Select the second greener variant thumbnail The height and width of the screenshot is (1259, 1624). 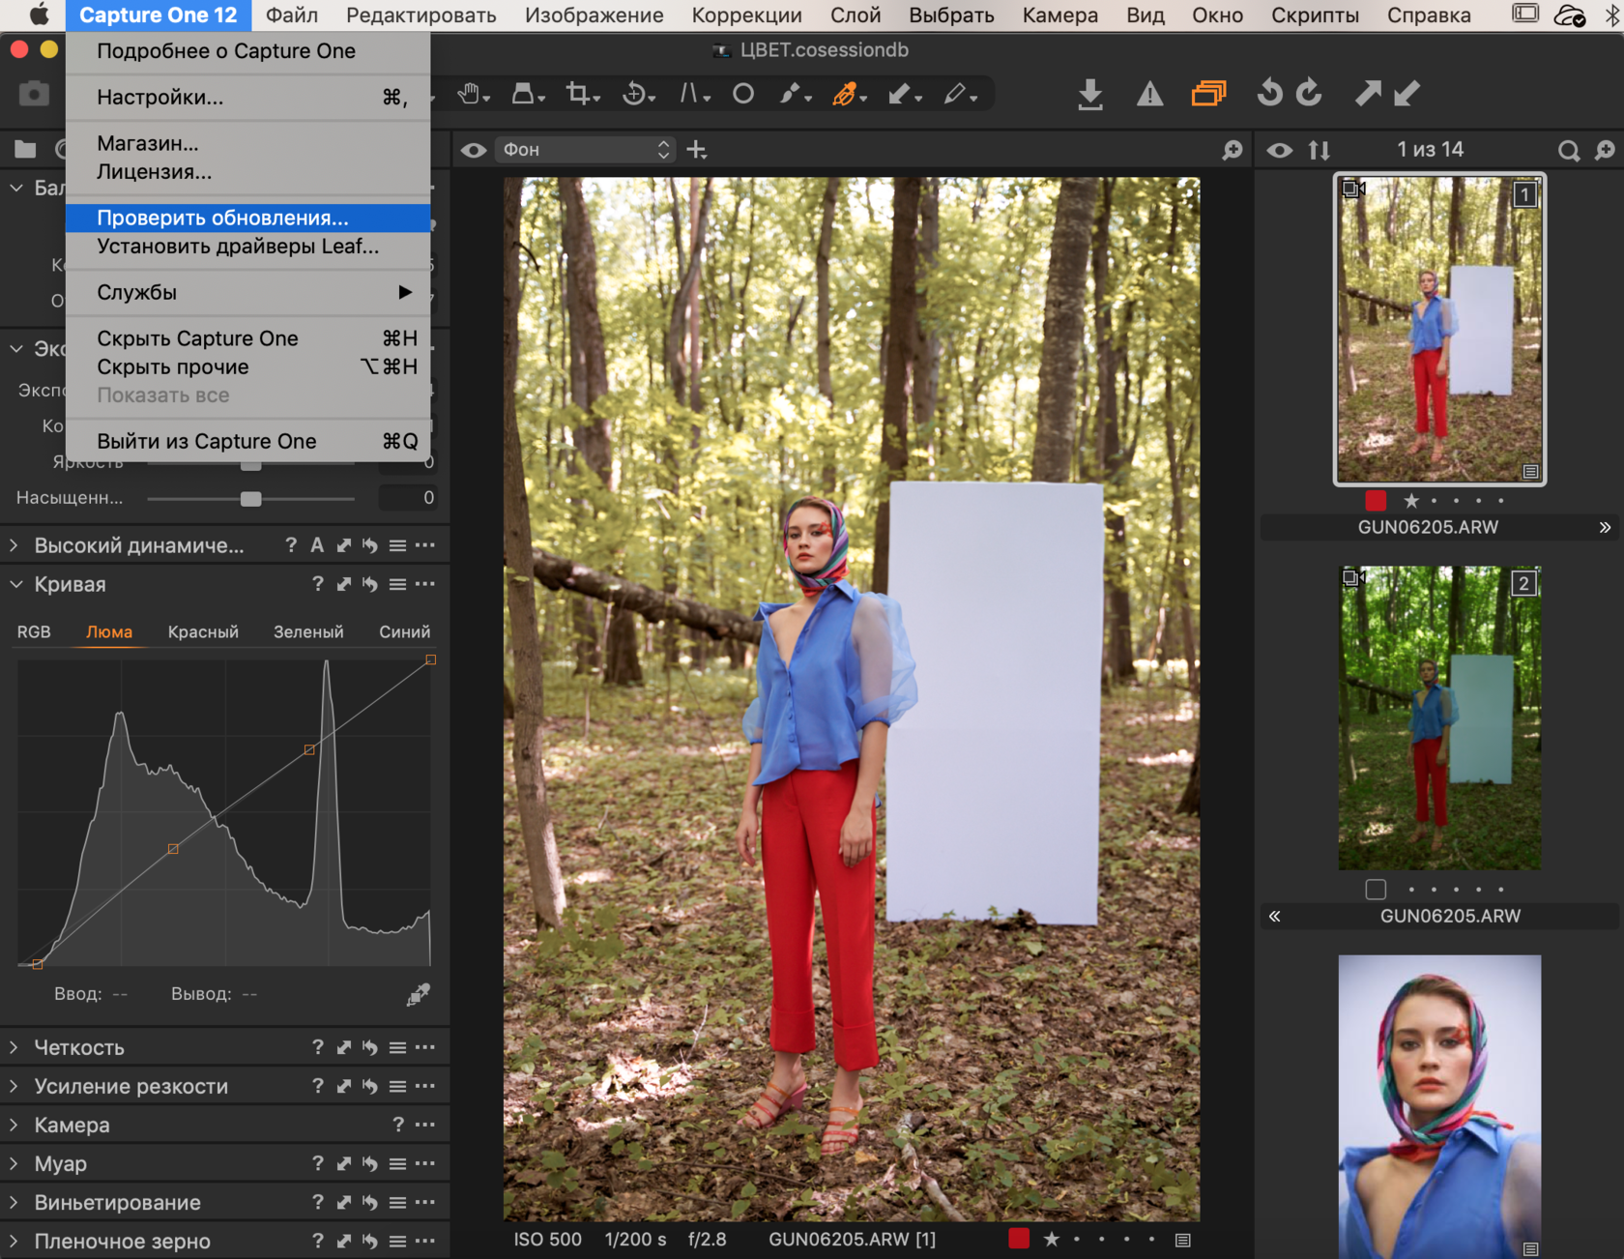pyautogui.click(x=1439, y=717)
